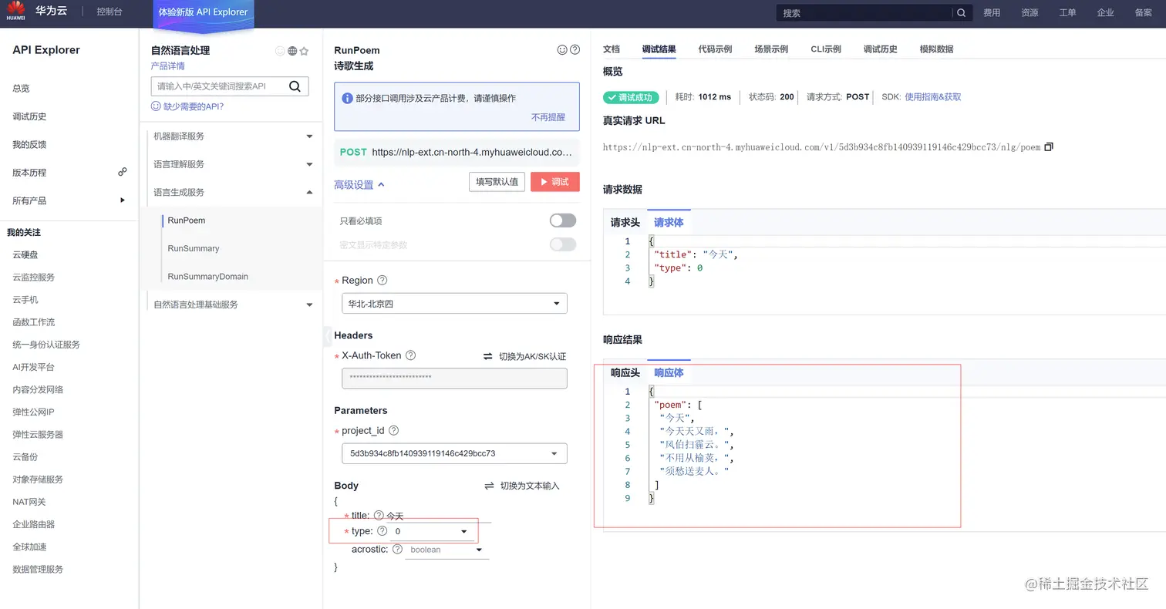The image size is (1166, 609).
Task: Click the info icon in billing notice
Action: click(347, 99)
